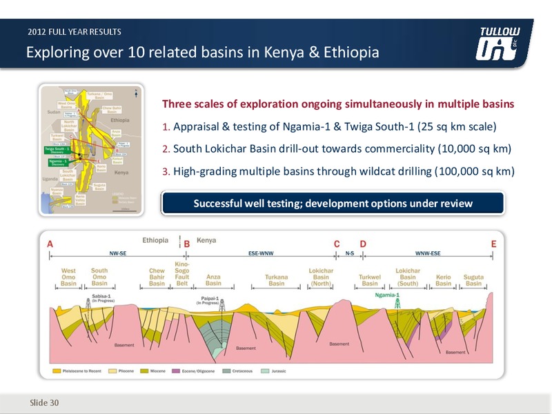Click section marker E

click(x=493, y=244)
